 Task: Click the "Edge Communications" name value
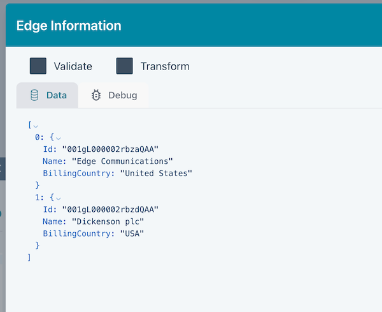click(123, 161)
